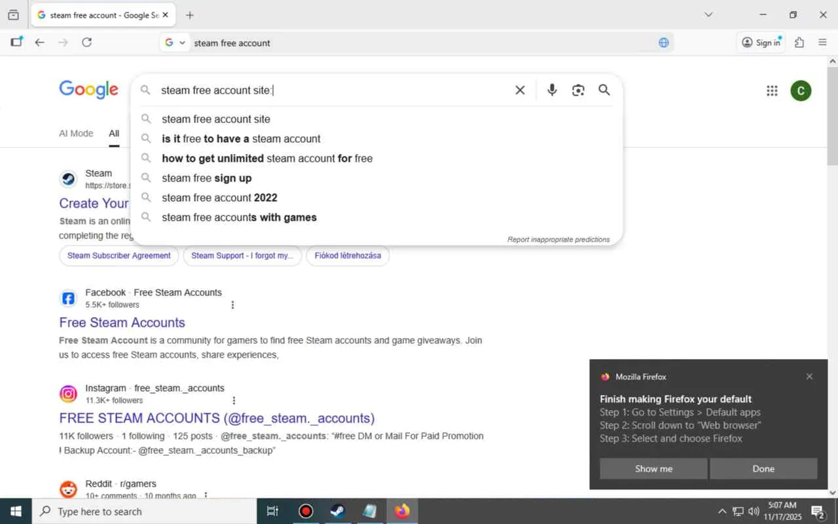Open the list all tabs chevron

pos(708,14)
